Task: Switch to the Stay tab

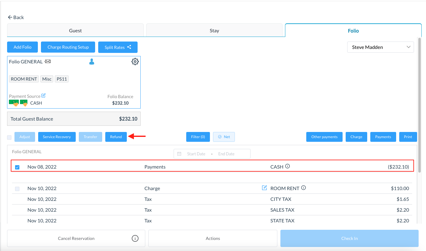Action: pos(214,31)
